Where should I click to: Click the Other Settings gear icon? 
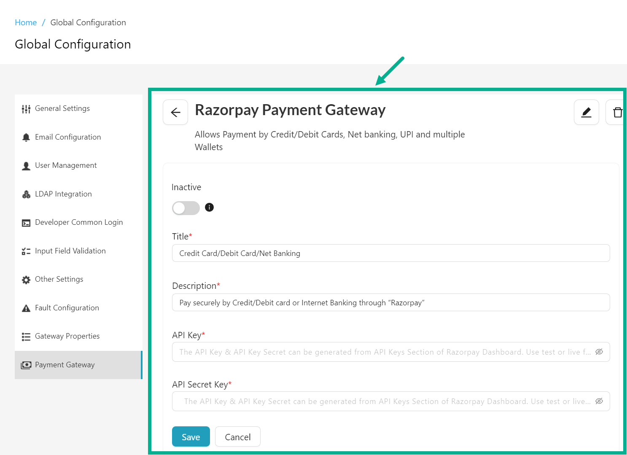click(x=26, y=279)
